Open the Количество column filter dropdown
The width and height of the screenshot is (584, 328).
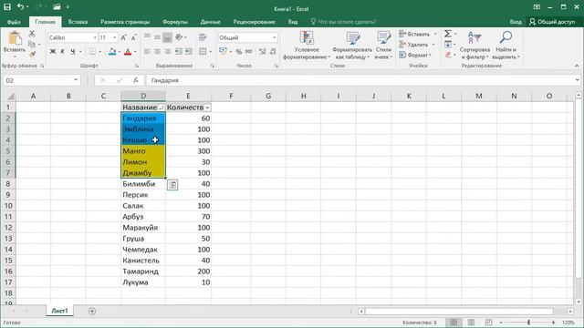point(207,108)
